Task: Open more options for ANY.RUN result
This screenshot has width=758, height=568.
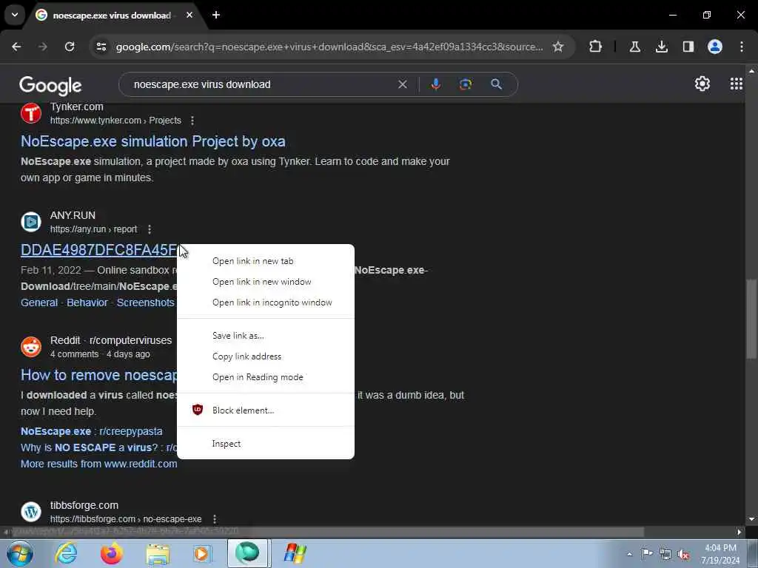Action: [150, 229]
